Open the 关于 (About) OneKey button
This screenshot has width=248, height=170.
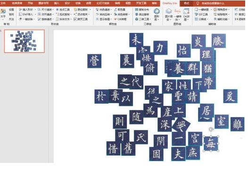[3, 14]
